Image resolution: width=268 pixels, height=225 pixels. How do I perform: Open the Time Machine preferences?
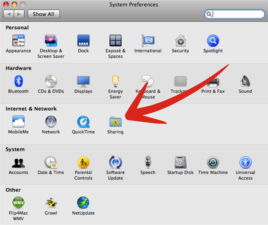213,163
